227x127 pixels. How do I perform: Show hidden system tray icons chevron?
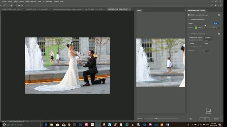pos(192,125)
